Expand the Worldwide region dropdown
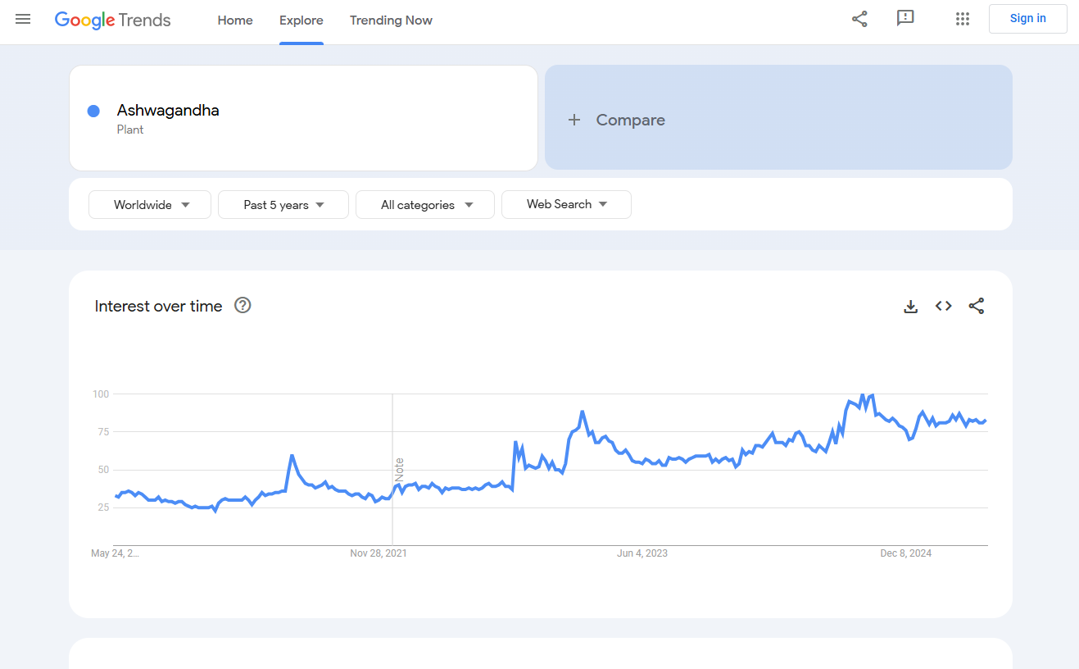 [x=150, y=205]
